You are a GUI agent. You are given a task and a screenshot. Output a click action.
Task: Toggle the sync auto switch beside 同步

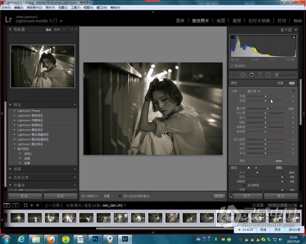[231, 196]
